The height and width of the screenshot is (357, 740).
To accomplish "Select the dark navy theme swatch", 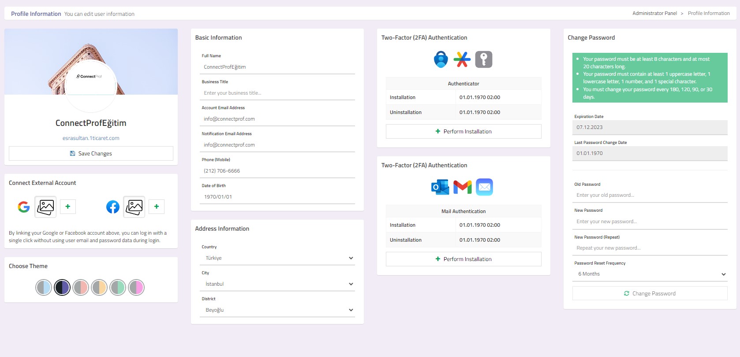I will pyautogui.click(x=62, y=287).
